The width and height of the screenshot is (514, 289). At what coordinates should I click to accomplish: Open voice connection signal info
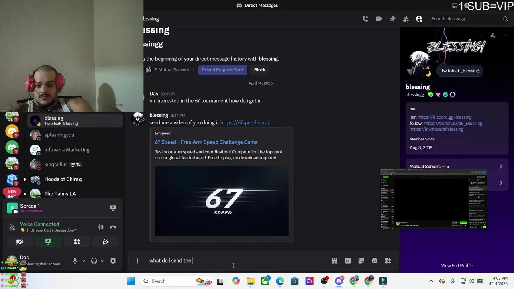(12, 227)
